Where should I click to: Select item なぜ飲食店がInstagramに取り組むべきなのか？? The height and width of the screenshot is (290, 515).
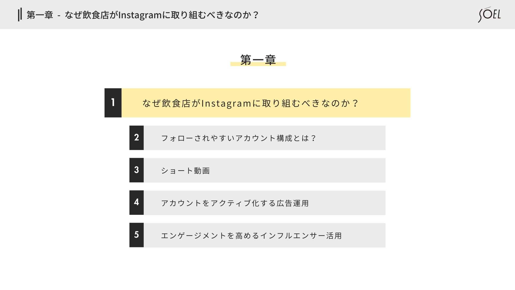point(250,103)
